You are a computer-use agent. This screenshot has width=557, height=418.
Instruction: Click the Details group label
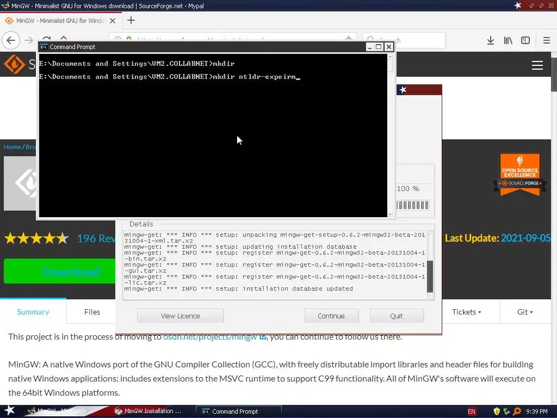141,224
